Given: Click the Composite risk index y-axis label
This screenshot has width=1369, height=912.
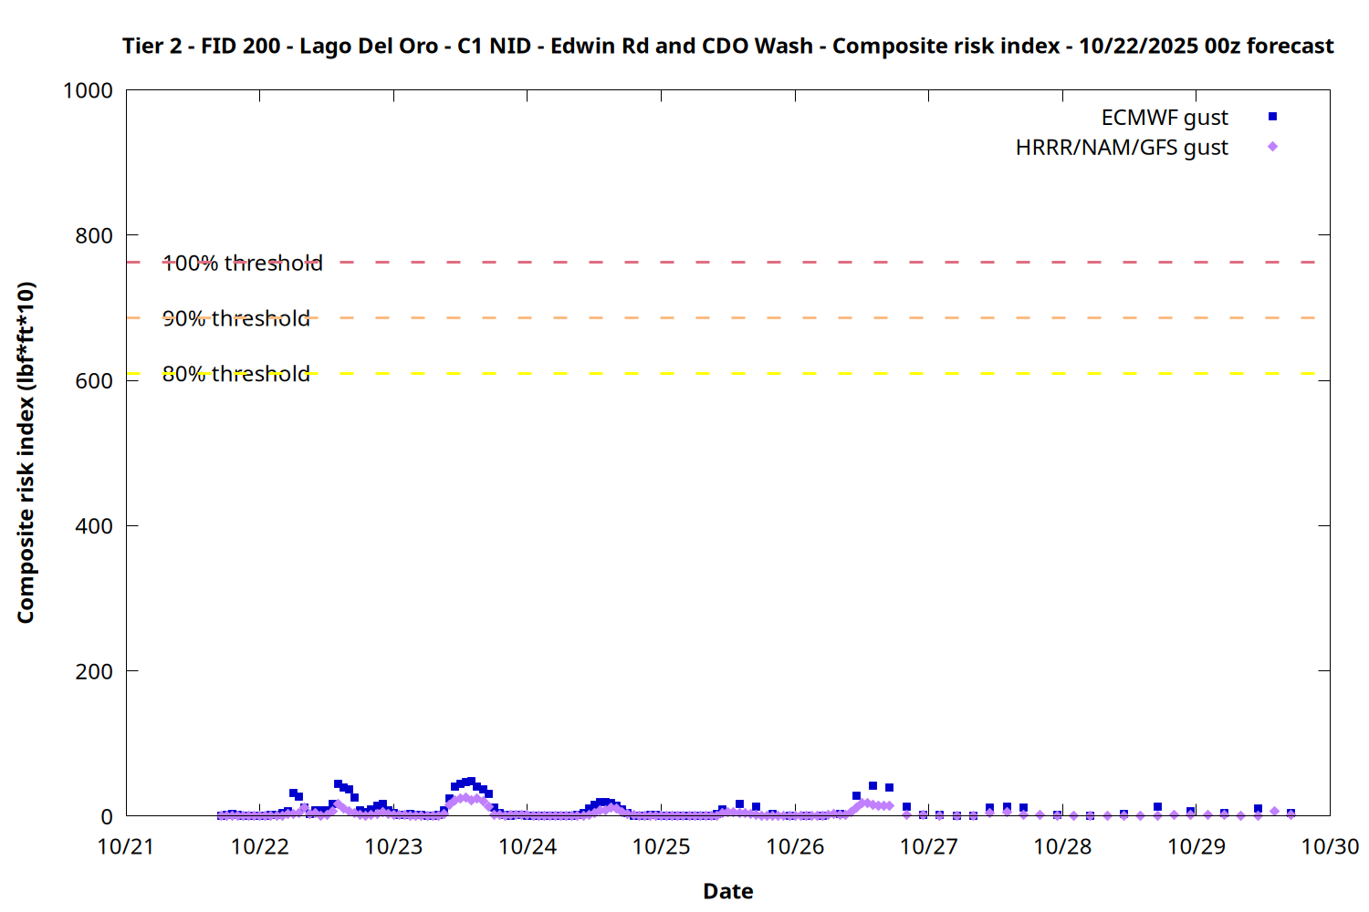Looking at the screenshot, I should 26,452.
